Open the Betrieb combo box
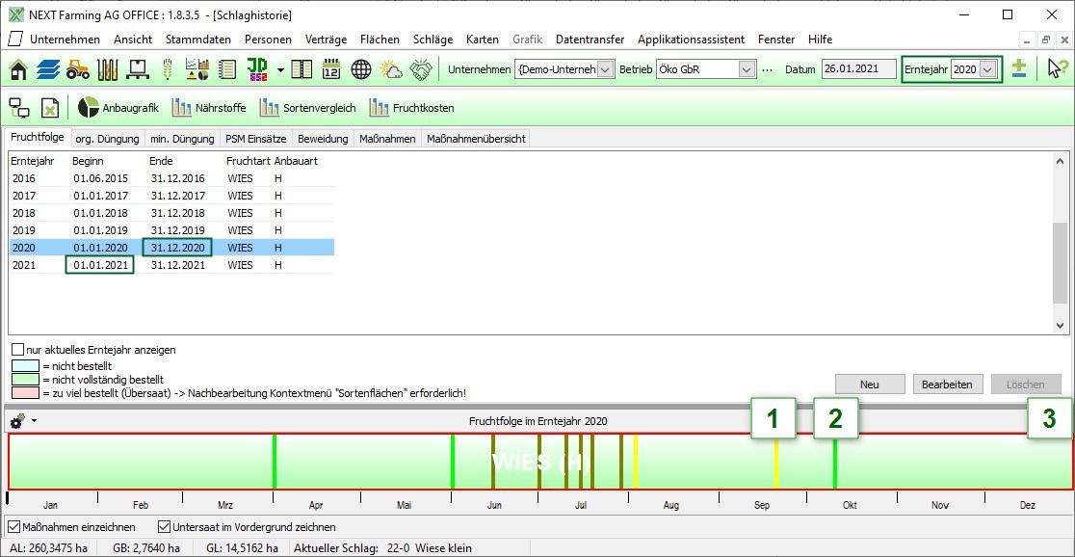This screenshot has width=1075, height=557. 747,69
